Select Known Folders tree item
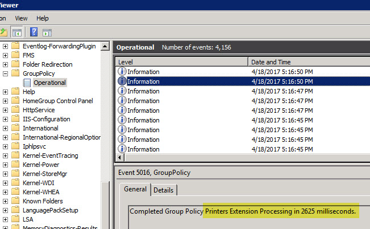 pos(43,201)
